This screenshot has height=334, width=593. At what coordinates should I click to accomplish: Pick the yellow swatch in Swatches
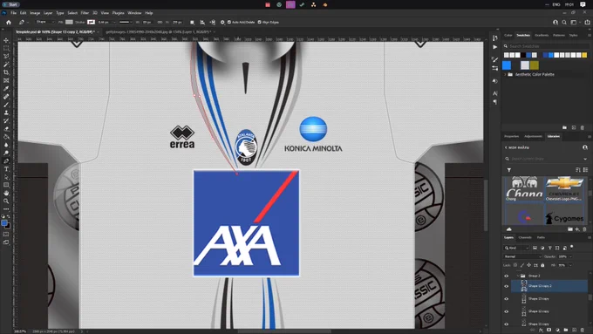coord(584,55)
